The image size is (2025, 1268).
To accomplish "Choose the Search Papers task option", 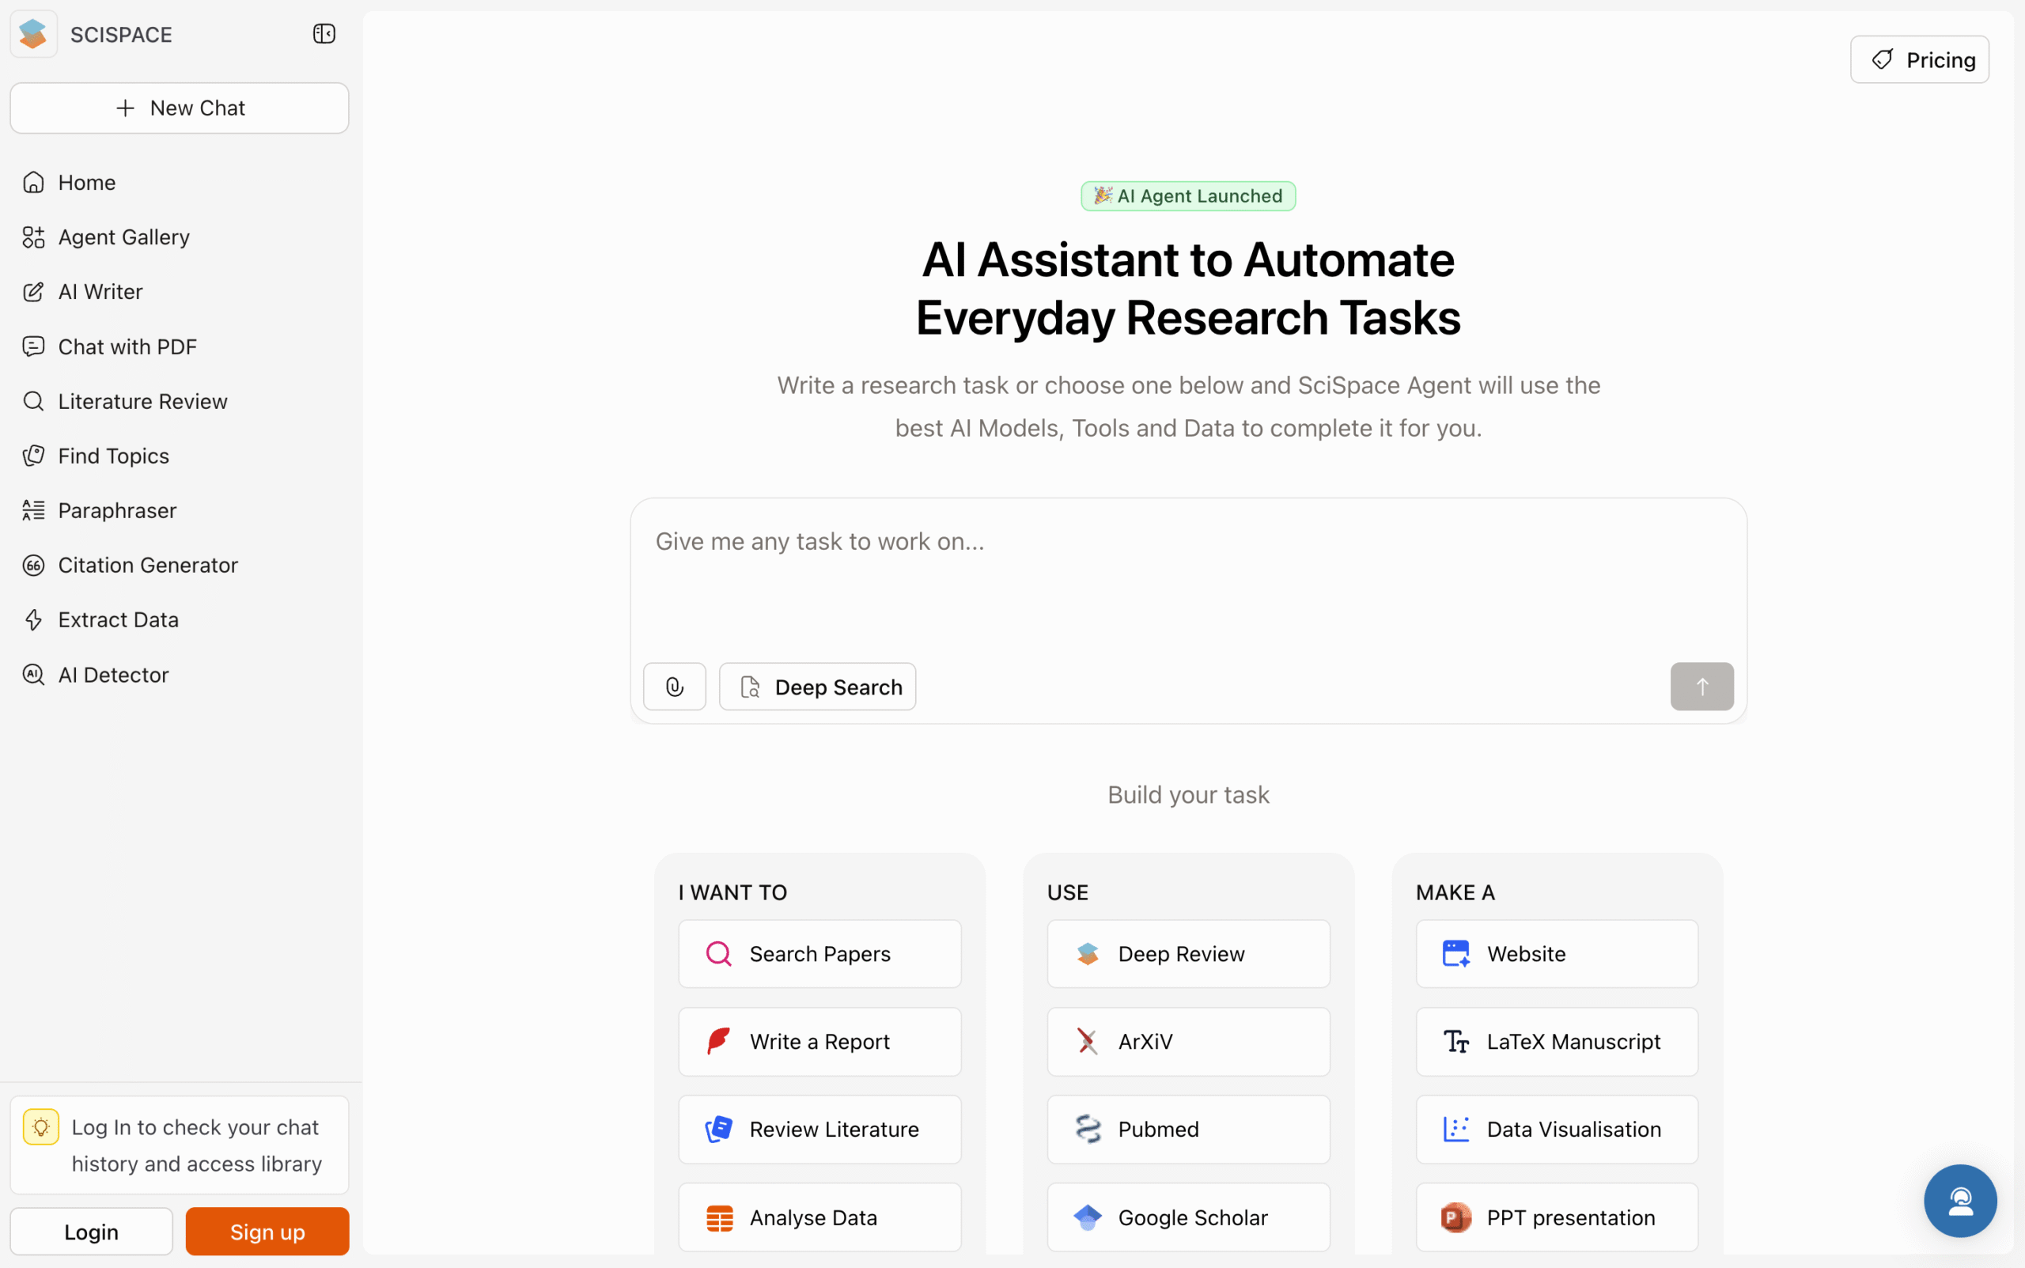I will pos(819,953).
